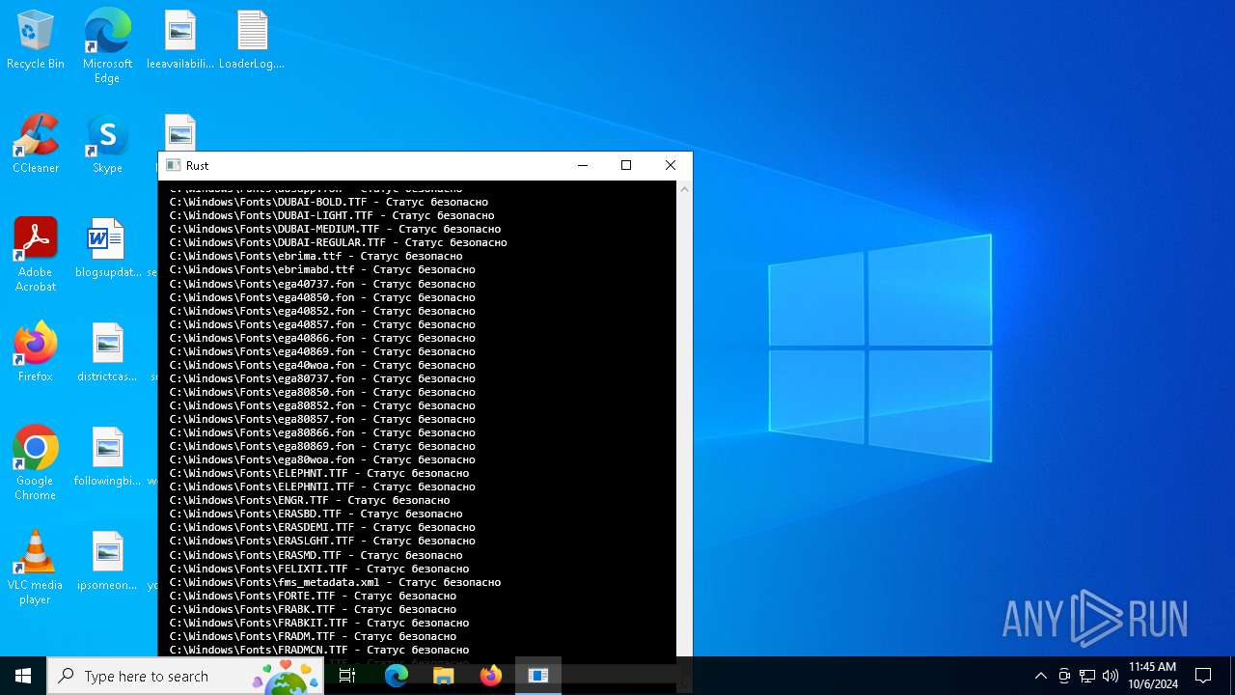Click the ebrima.ttf console line
Image resolution: width=1235 pixels, height=695 pixels.
tap(316, 256)
